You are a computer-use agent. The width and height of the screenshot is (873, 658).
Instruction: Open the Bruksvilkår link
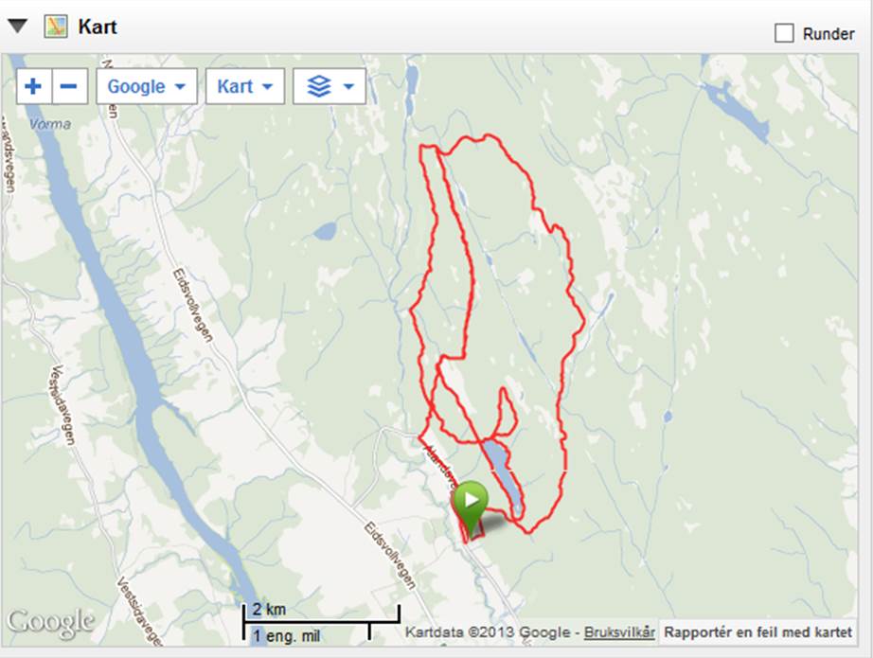pos(619,633)
